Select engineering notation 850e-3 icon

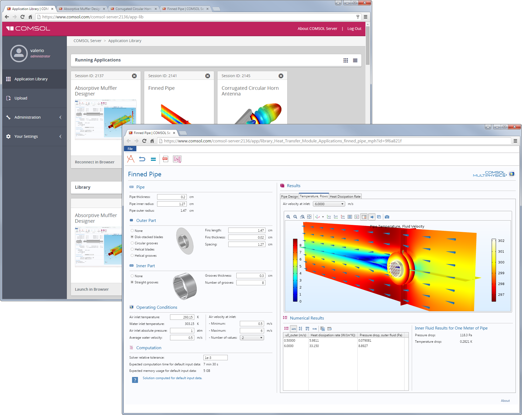(307, 328)
